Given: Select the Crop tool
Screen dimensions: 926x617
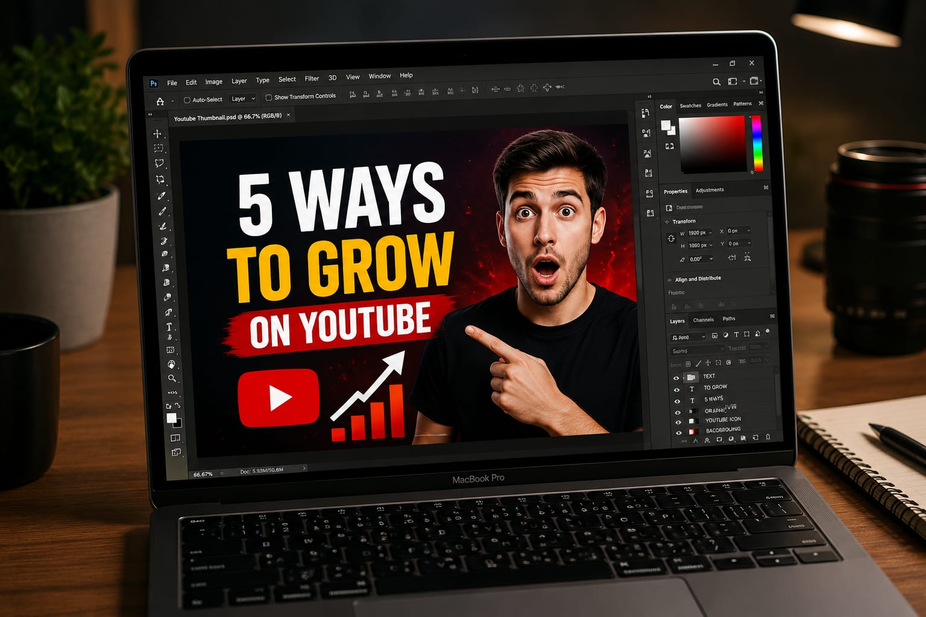Looking at the screenshot, I should 160,179.
